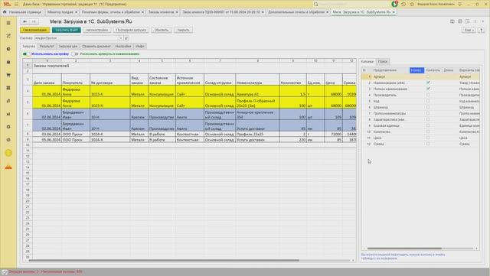Navigate back with the left arrow button

[x=24, y=21]
